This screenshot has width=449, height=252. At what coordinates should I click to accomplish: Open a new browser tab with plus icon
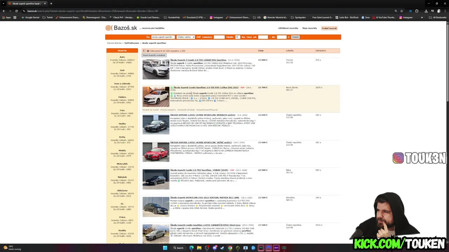pos(51,3)
